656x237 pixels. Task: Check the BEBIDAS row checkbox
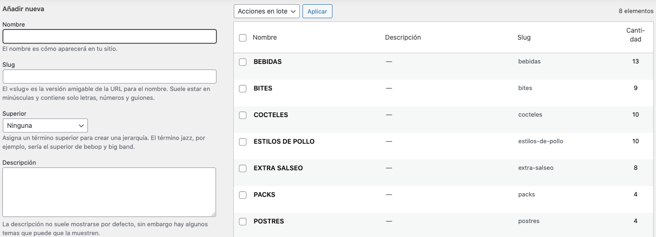pyautogui.click(x=243, y=62)
